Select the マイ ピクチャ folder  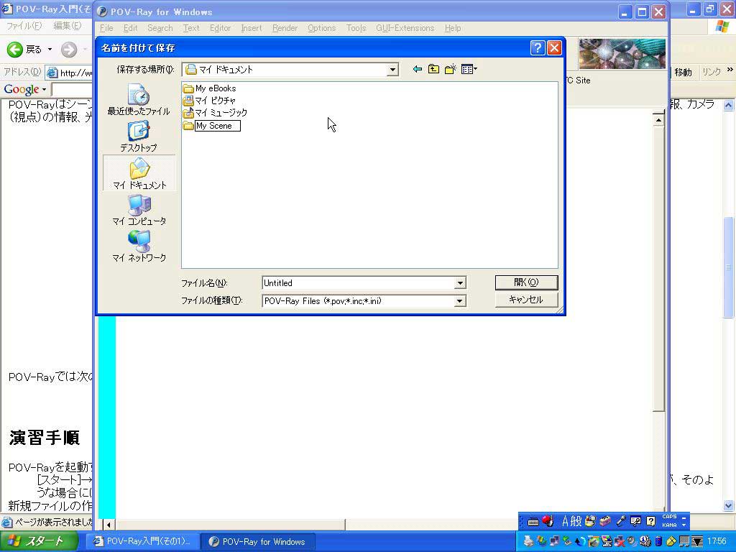[x=210, y=101]
